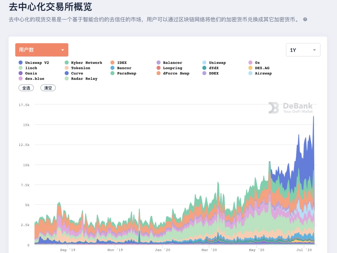Open the 用户数 metric dropdown
The width and height of the screenshot is (337, 253).
click(x=42, y=50)
